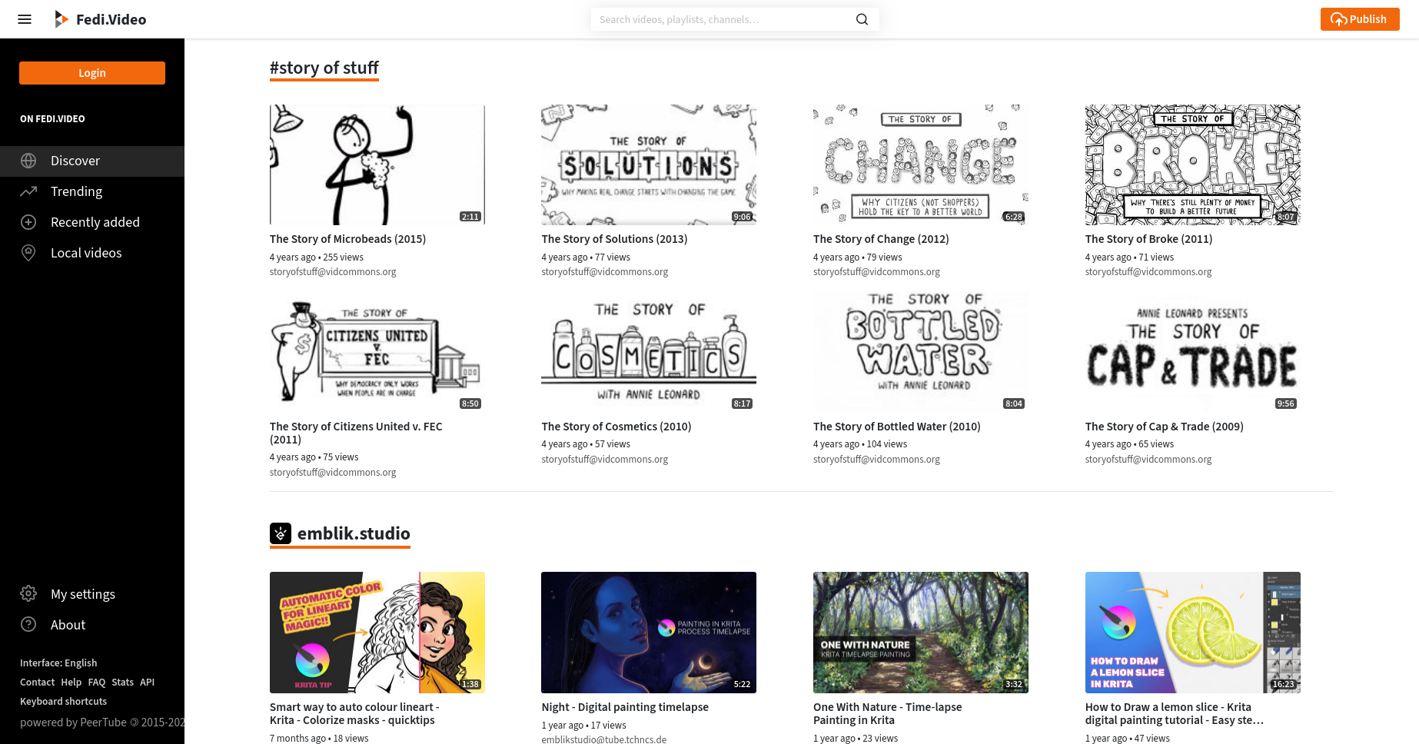
Task: Open Citizens United v. FEC thumbnail
Action: [377, 352]
